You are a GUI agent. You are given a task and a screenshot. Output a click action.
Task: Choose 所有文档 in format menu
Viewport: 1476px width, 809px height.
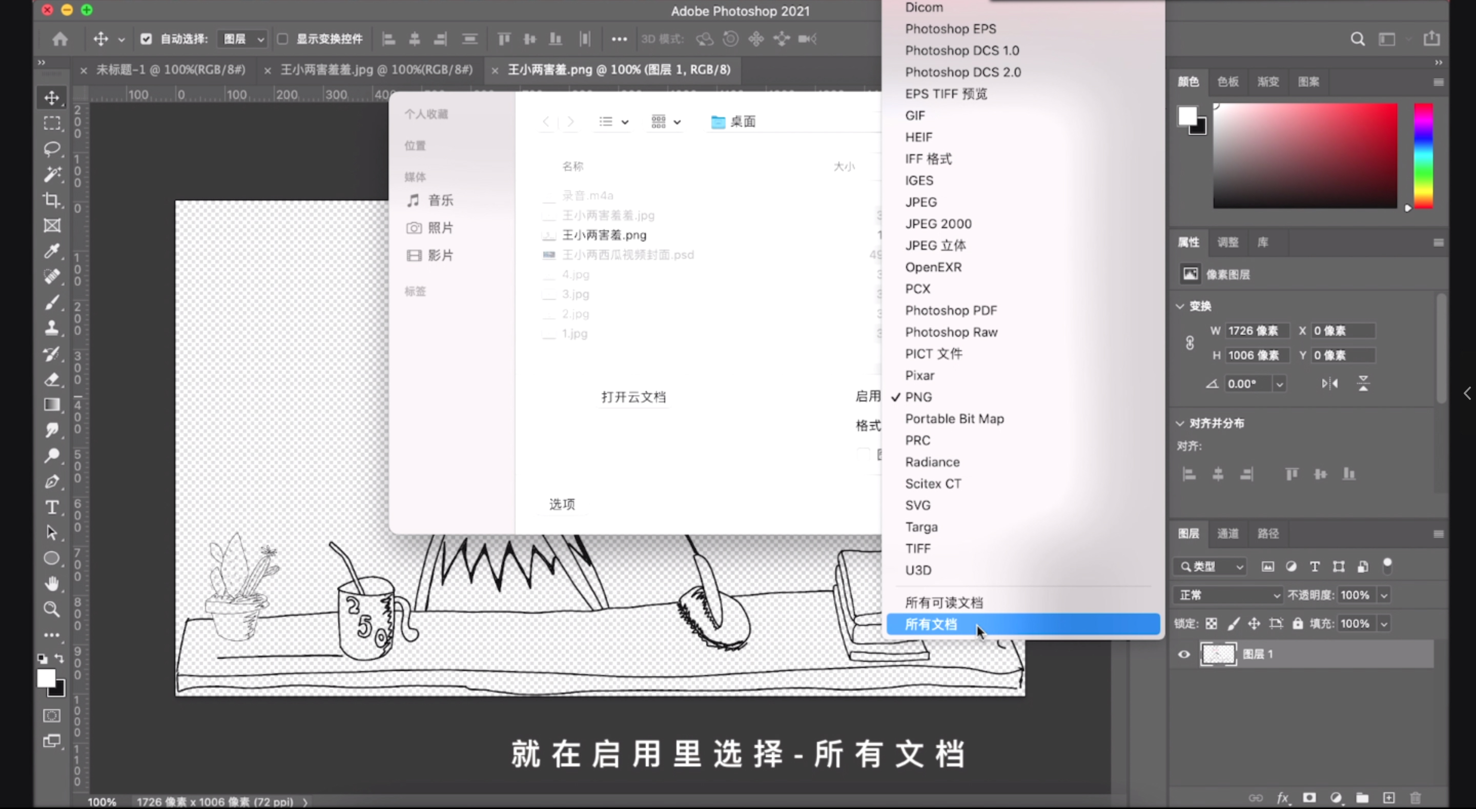point(1023,624)
